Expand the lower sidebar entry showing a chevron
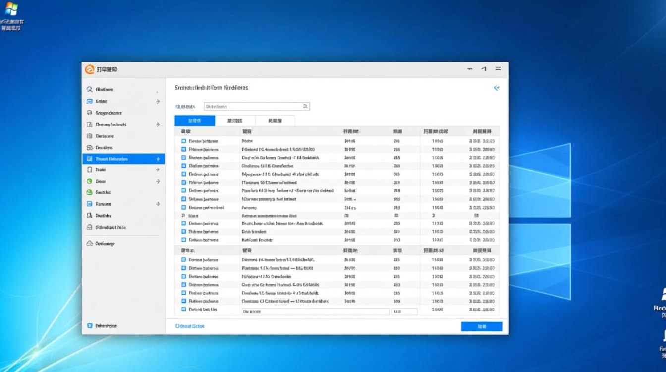This screenshot has height=372, width=666. pyautogui.click(x=158, y=203)
